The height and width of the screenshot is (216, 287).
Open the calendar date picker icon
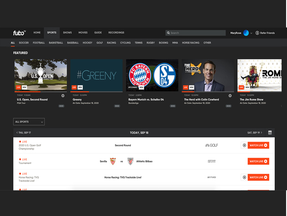tap(270, 132)
